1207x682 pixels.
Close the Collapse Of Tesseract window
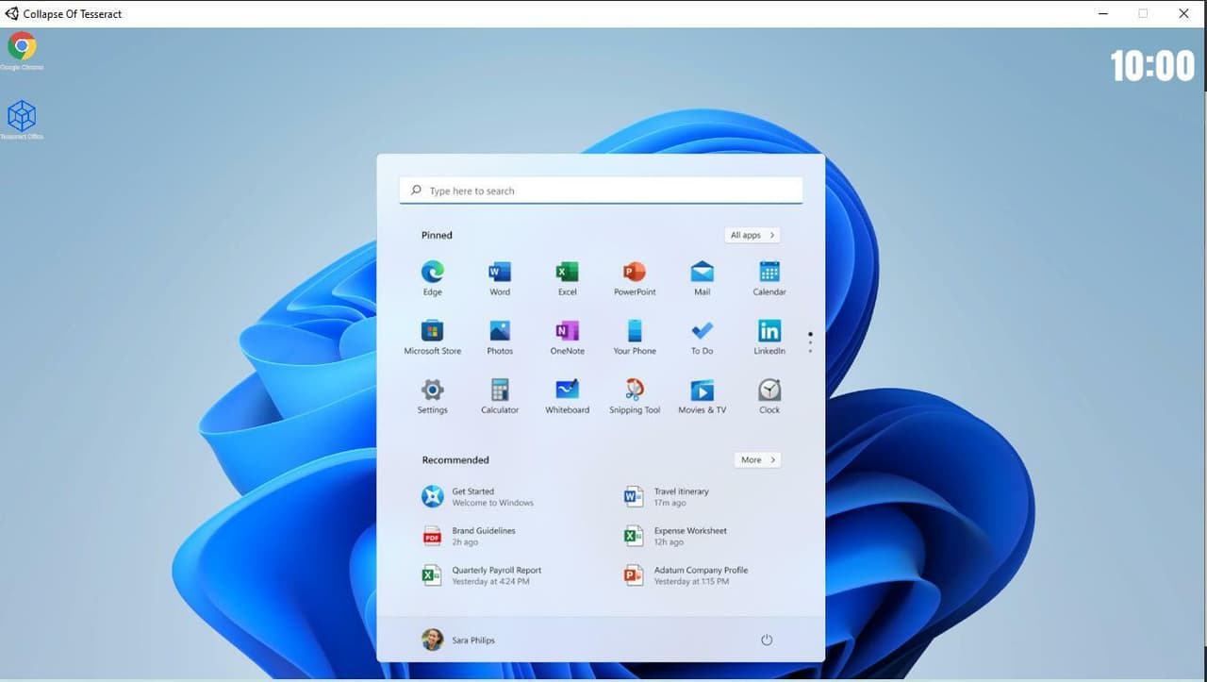[x=1183, y=14]
